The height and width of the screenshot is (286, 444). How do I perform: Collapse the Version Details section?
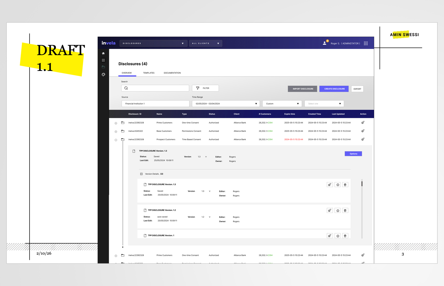click(x=141, y=174)
